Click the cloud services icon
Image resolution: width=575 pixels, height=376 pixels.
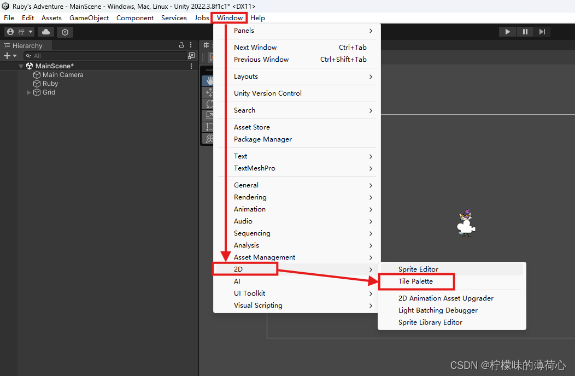[x=46, y=32]
